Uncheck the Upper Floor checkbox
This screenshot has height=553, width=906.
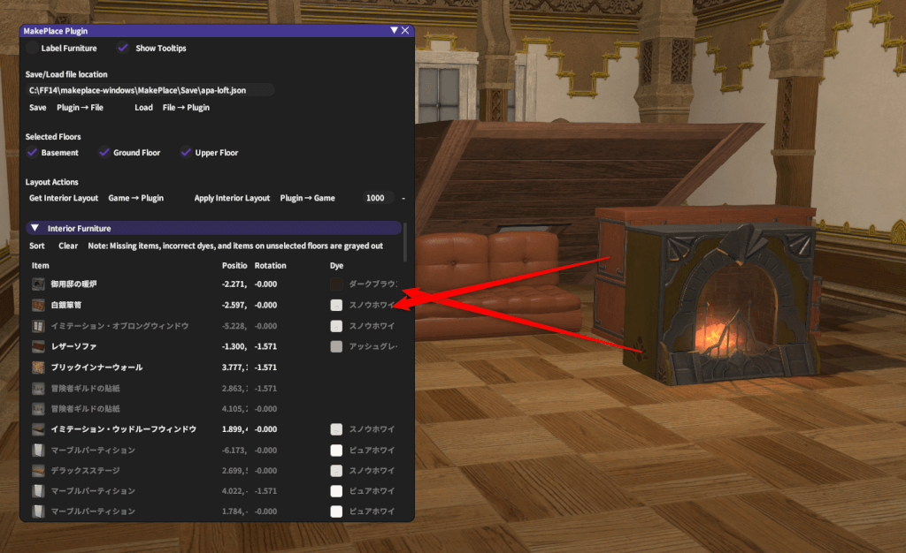(x=186, y=152)
